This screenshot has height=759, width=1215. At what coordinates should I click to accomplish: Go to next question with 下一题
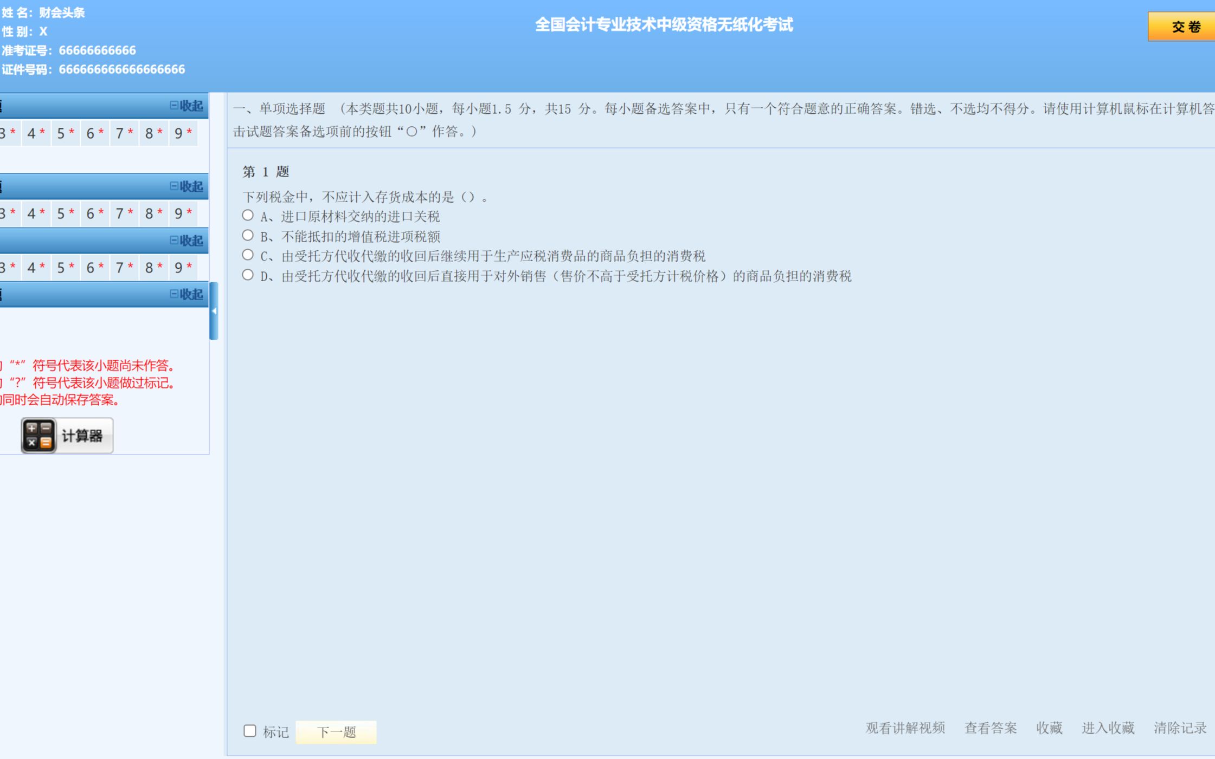pos(336,732)
